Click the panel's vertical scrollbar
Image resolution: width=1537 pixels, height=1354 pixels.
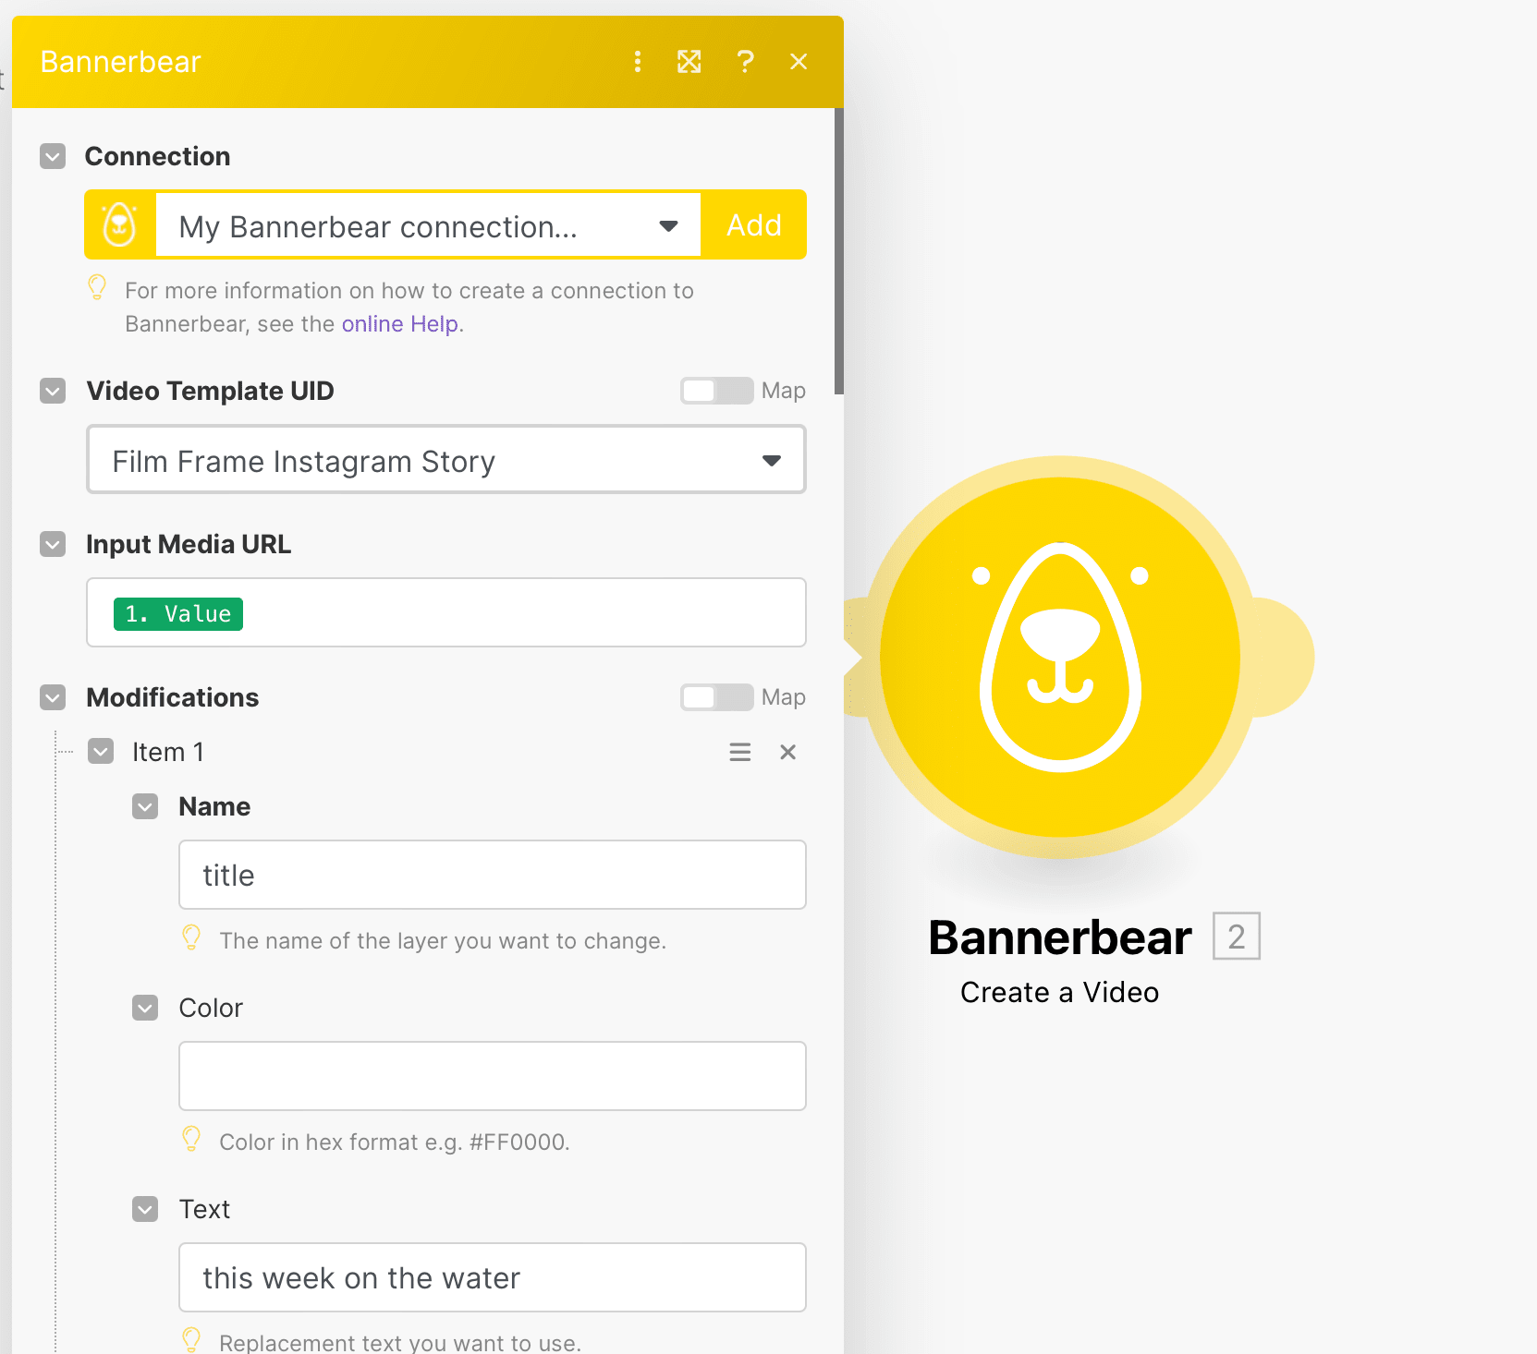[x=839, y=251]
